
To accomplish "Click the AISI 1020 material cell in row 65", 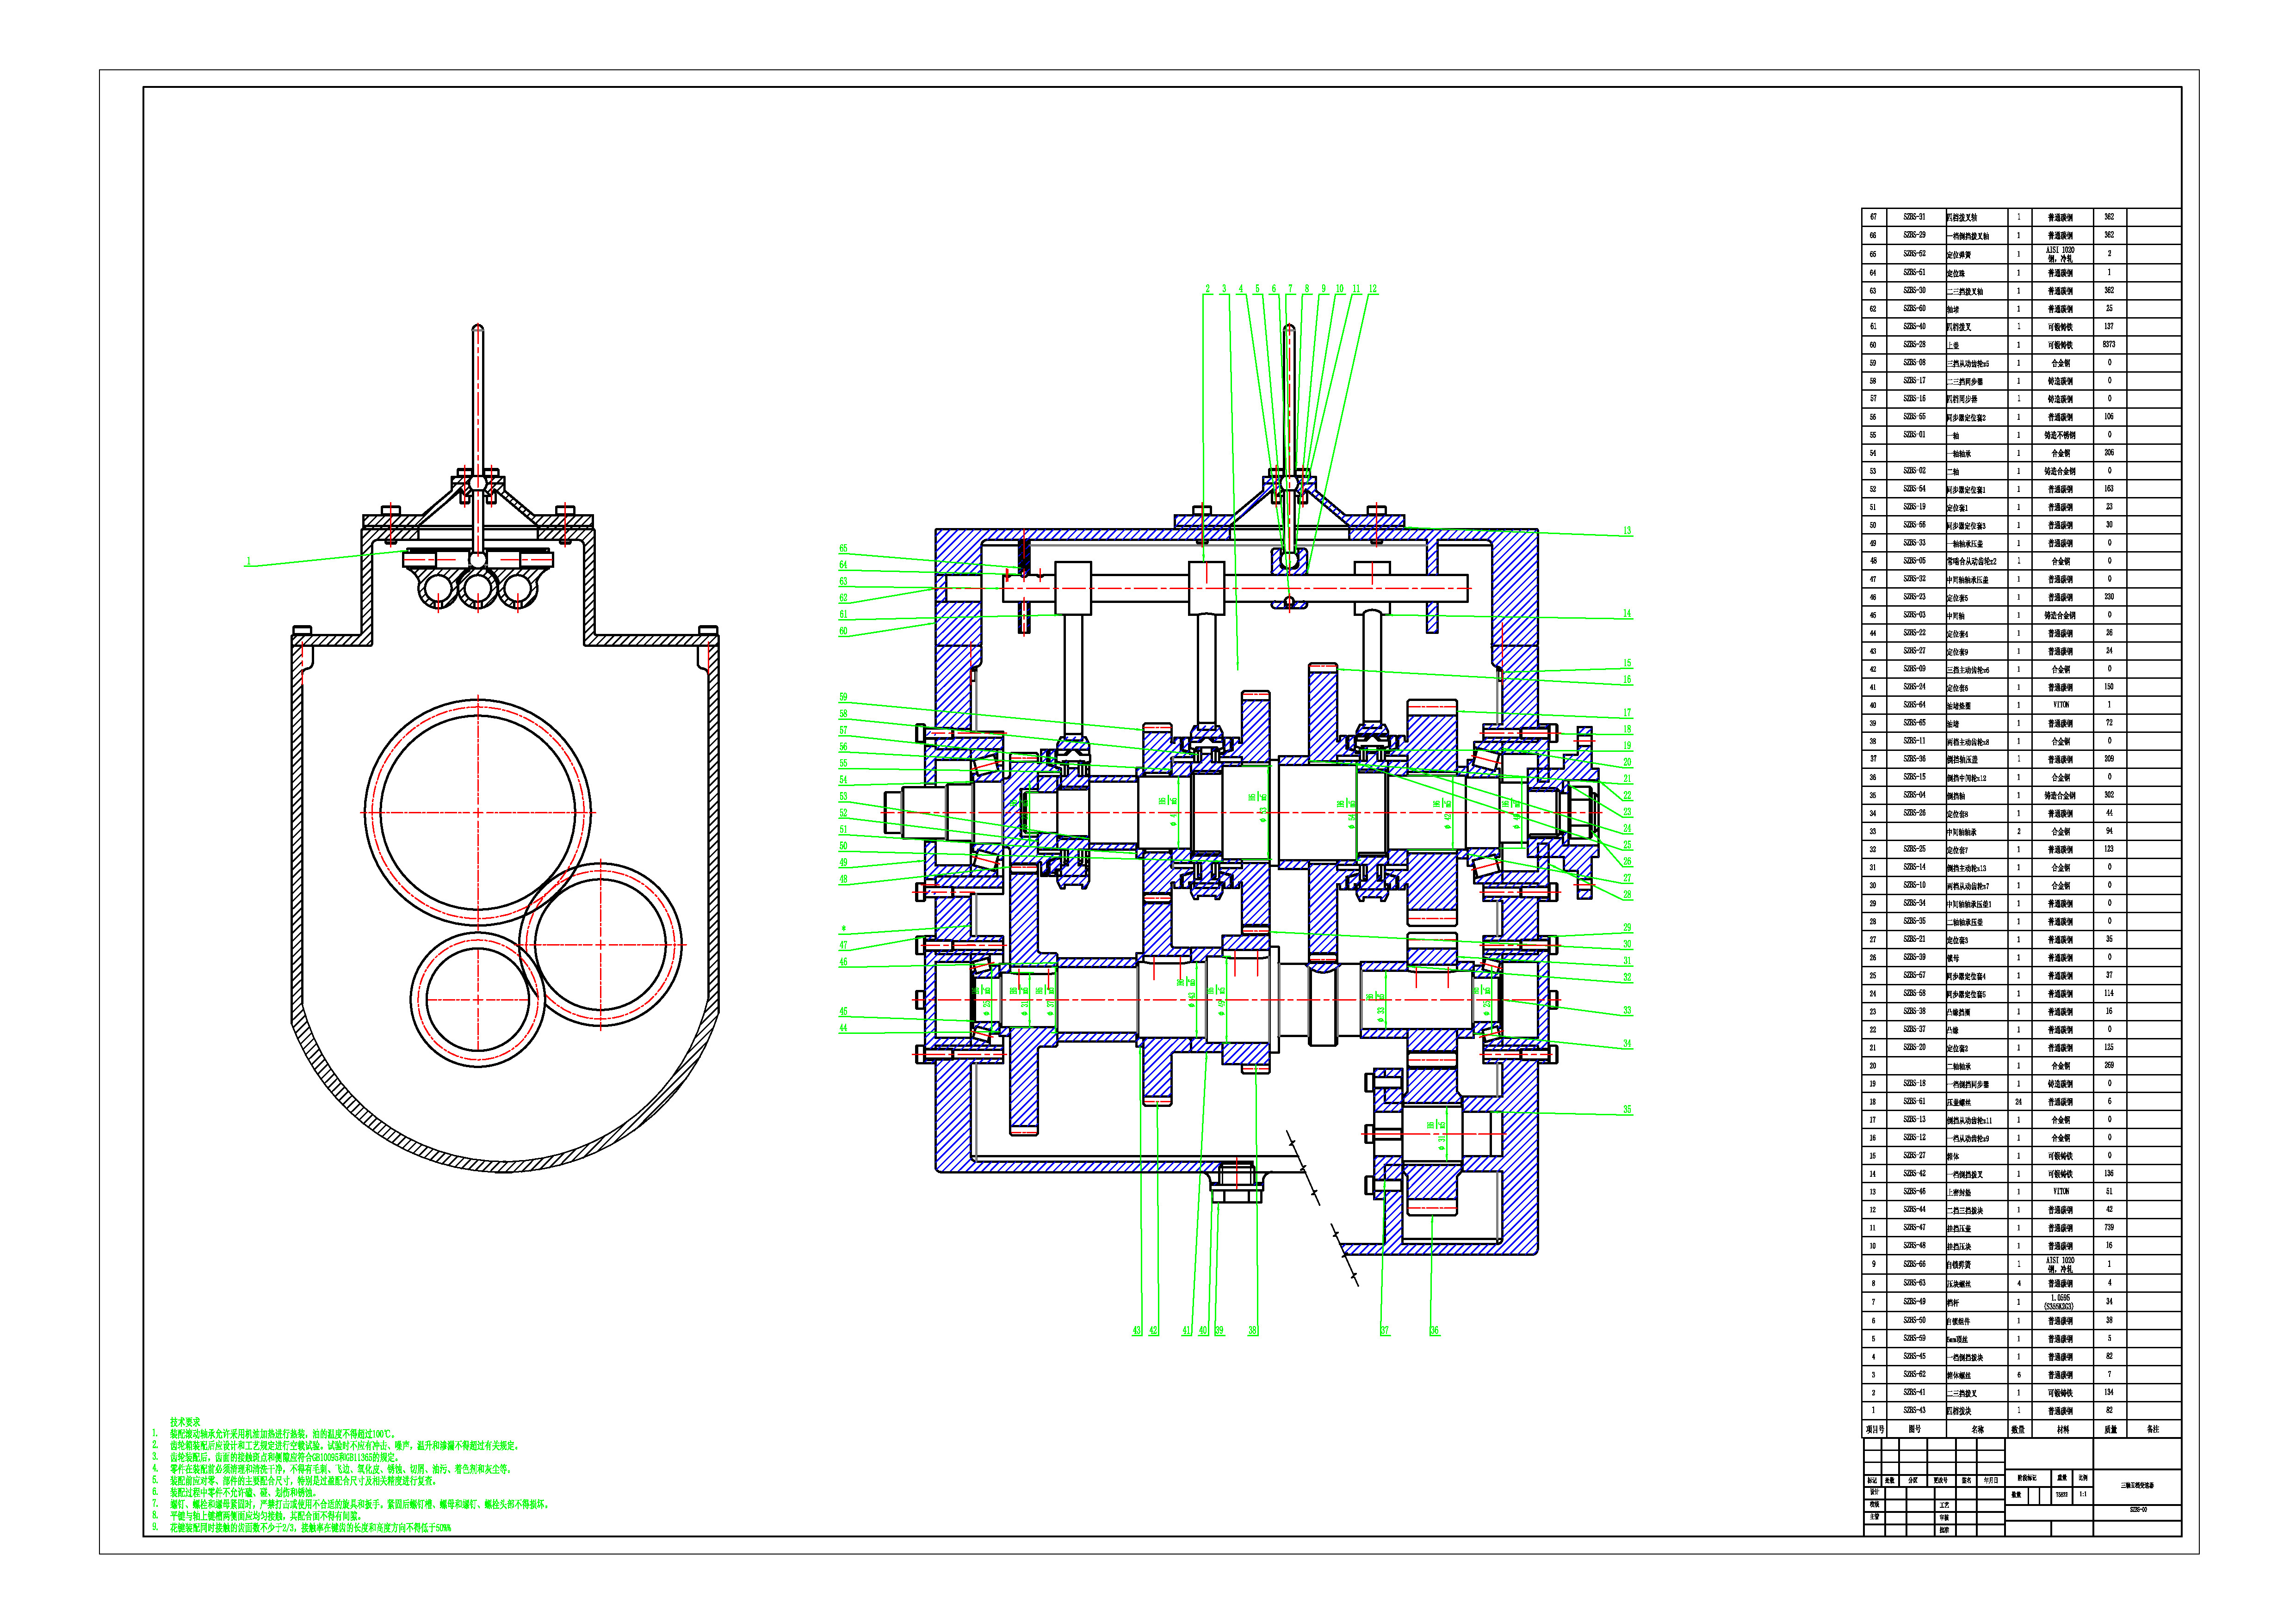I will point(2060,254).
